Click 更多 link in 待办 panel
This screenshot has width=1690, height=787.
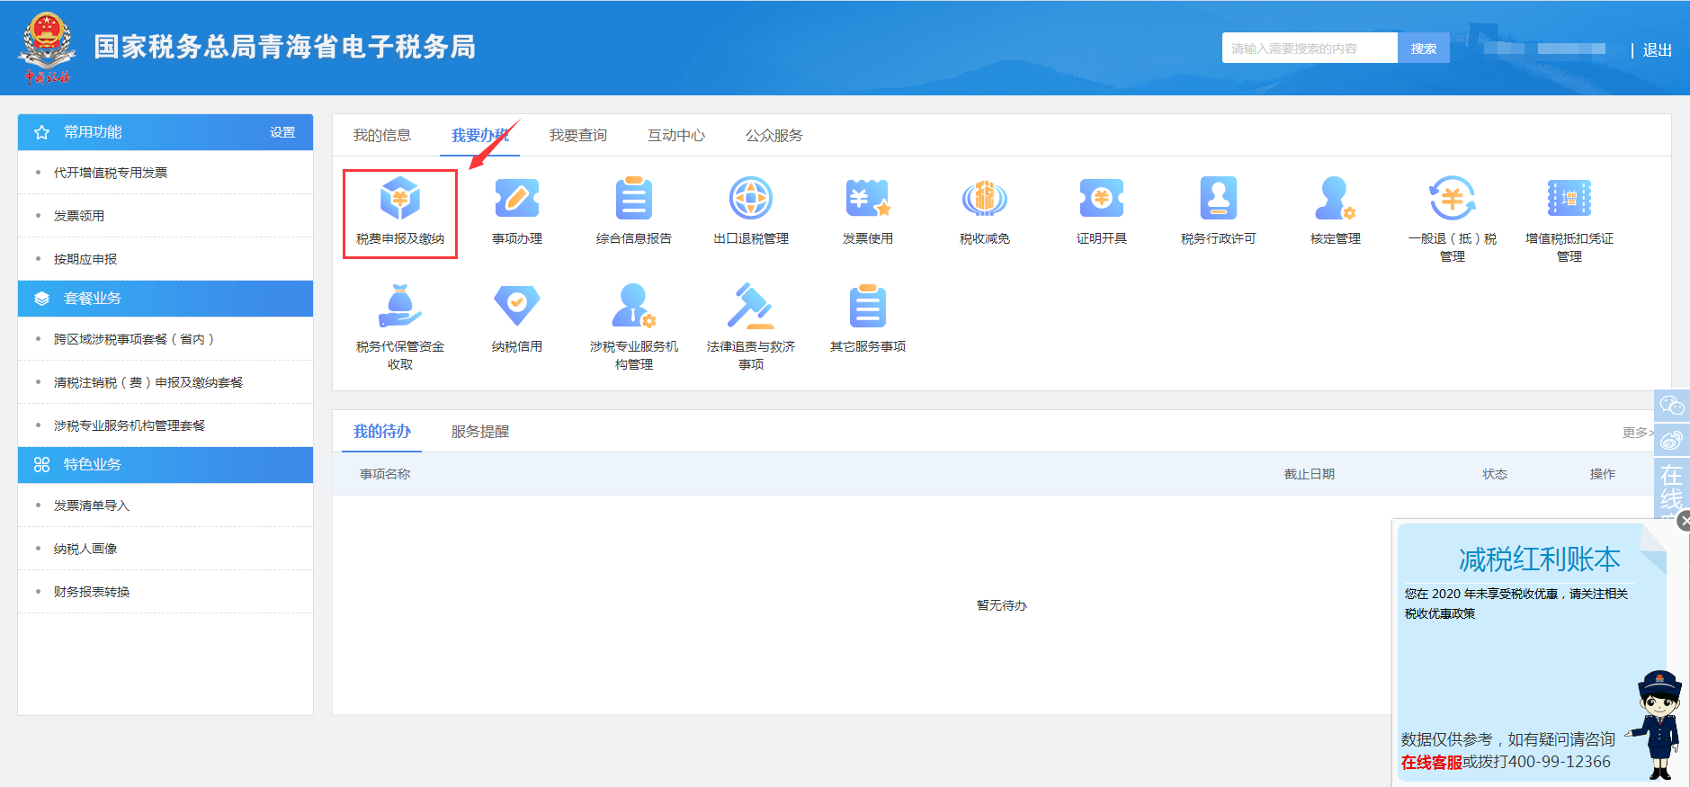[1638, 433]
